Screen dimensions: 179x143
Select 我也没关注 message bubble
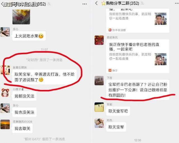(x=24, y=112)
